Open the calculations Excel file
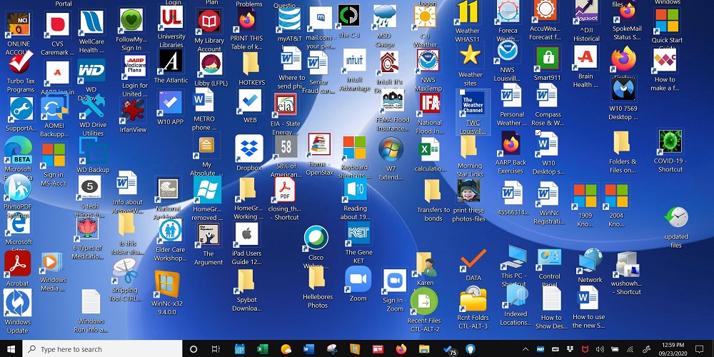The width and height of the screenshot is (714, 357). tap(429, 149)
